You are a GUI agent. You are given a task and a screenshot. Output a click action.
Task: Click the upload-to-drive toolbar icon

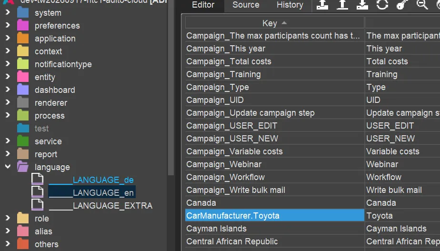322,5
